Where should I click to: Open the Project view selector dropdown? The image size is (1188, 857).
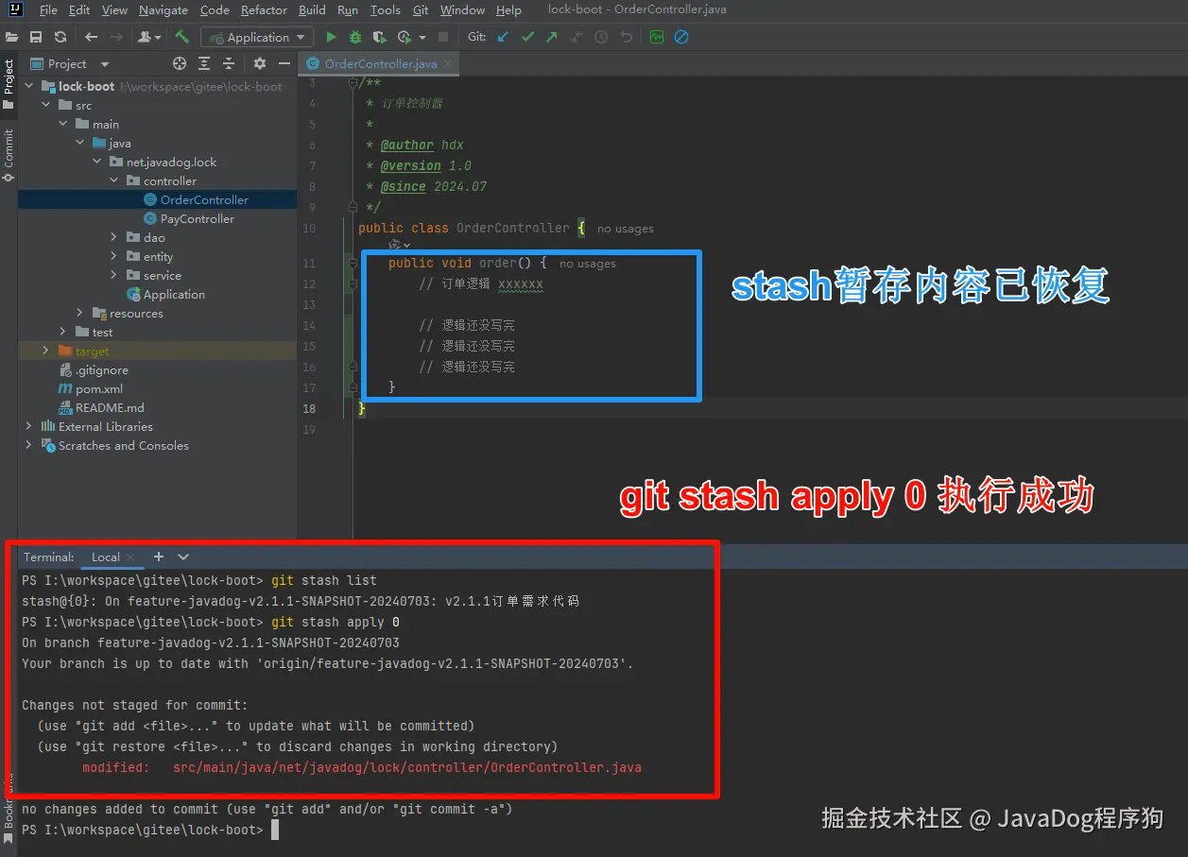click(104, 64)
